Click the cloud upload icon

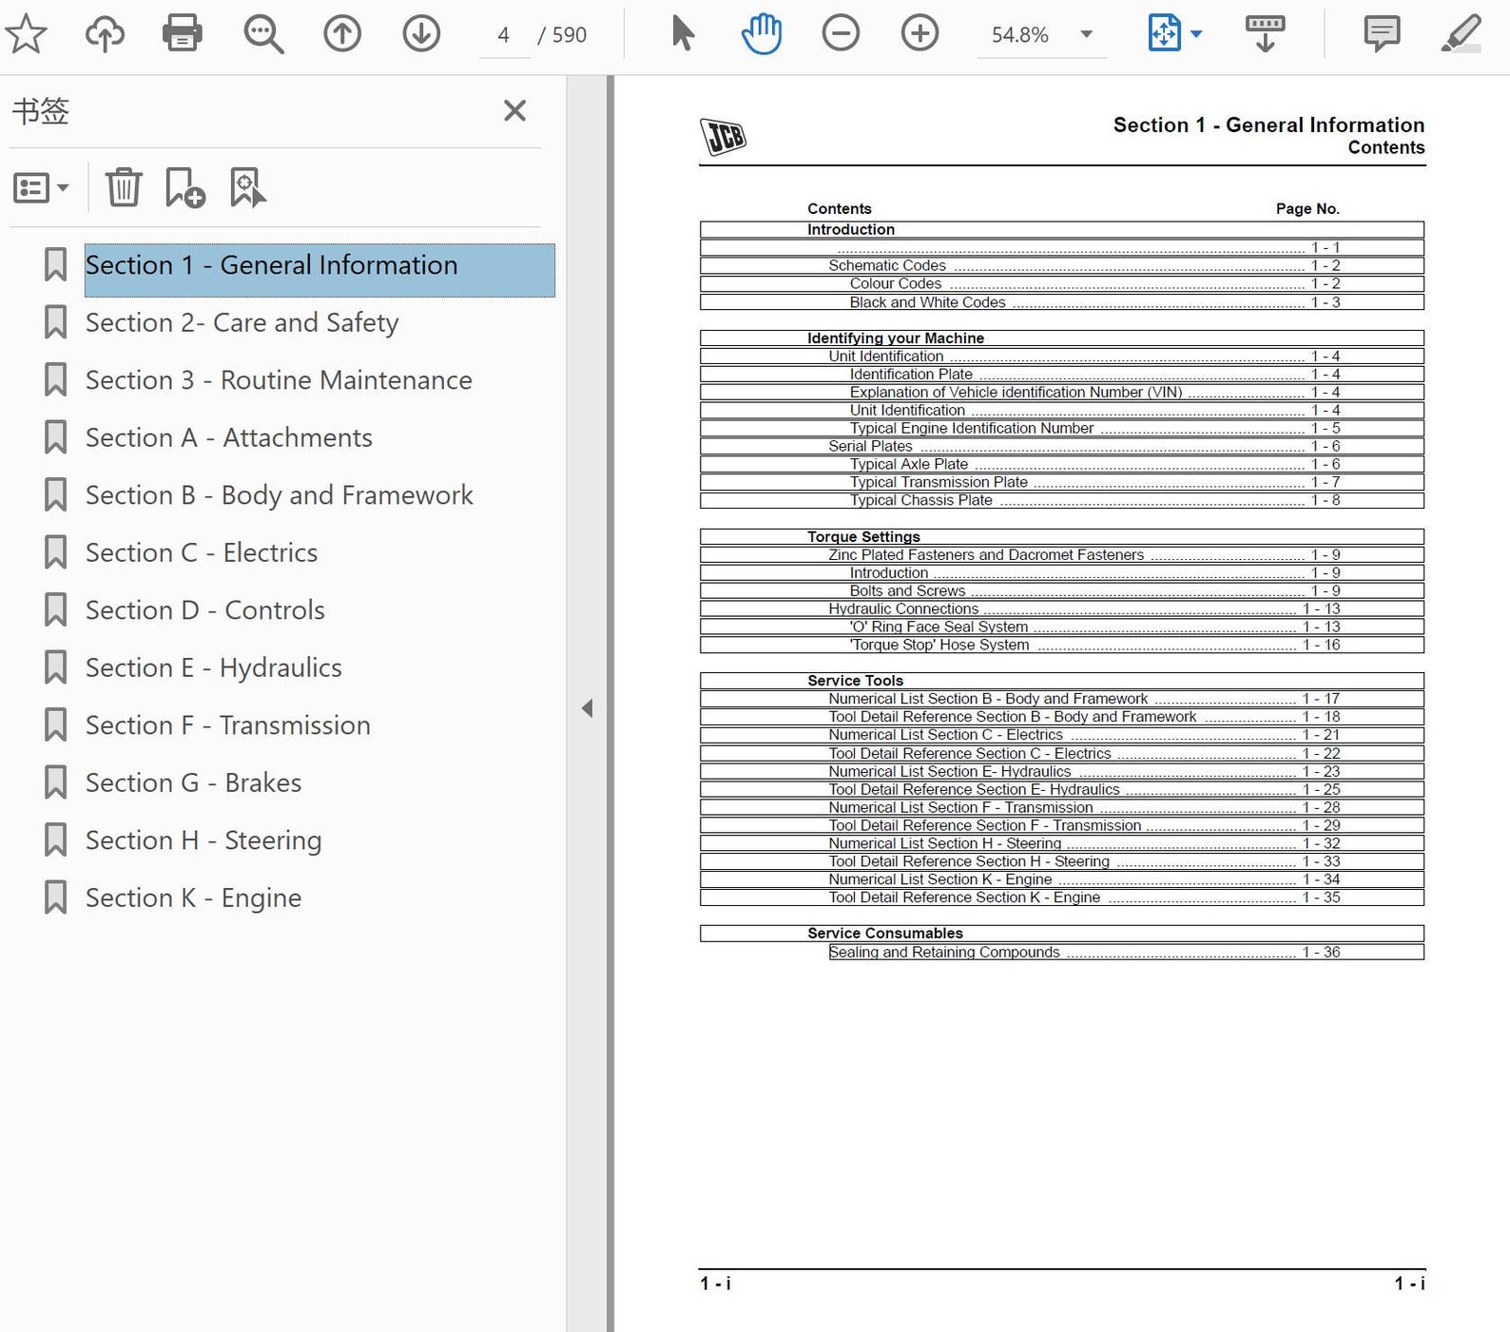tap(105, 34)
